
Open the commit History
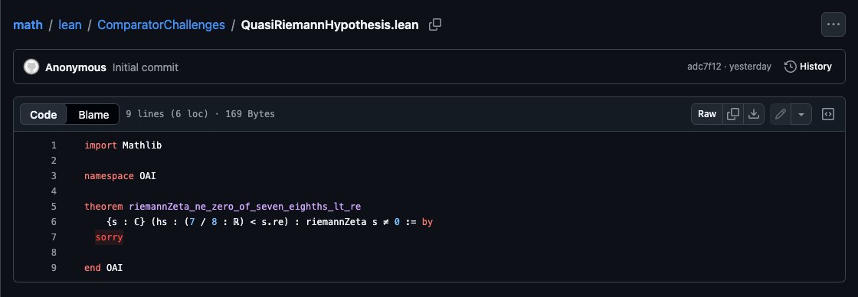point(807,67)
